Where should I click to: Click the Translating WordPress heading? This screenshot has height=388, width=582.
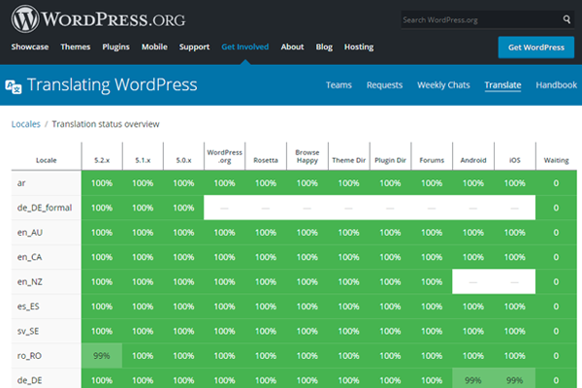[x=113, y=85]
